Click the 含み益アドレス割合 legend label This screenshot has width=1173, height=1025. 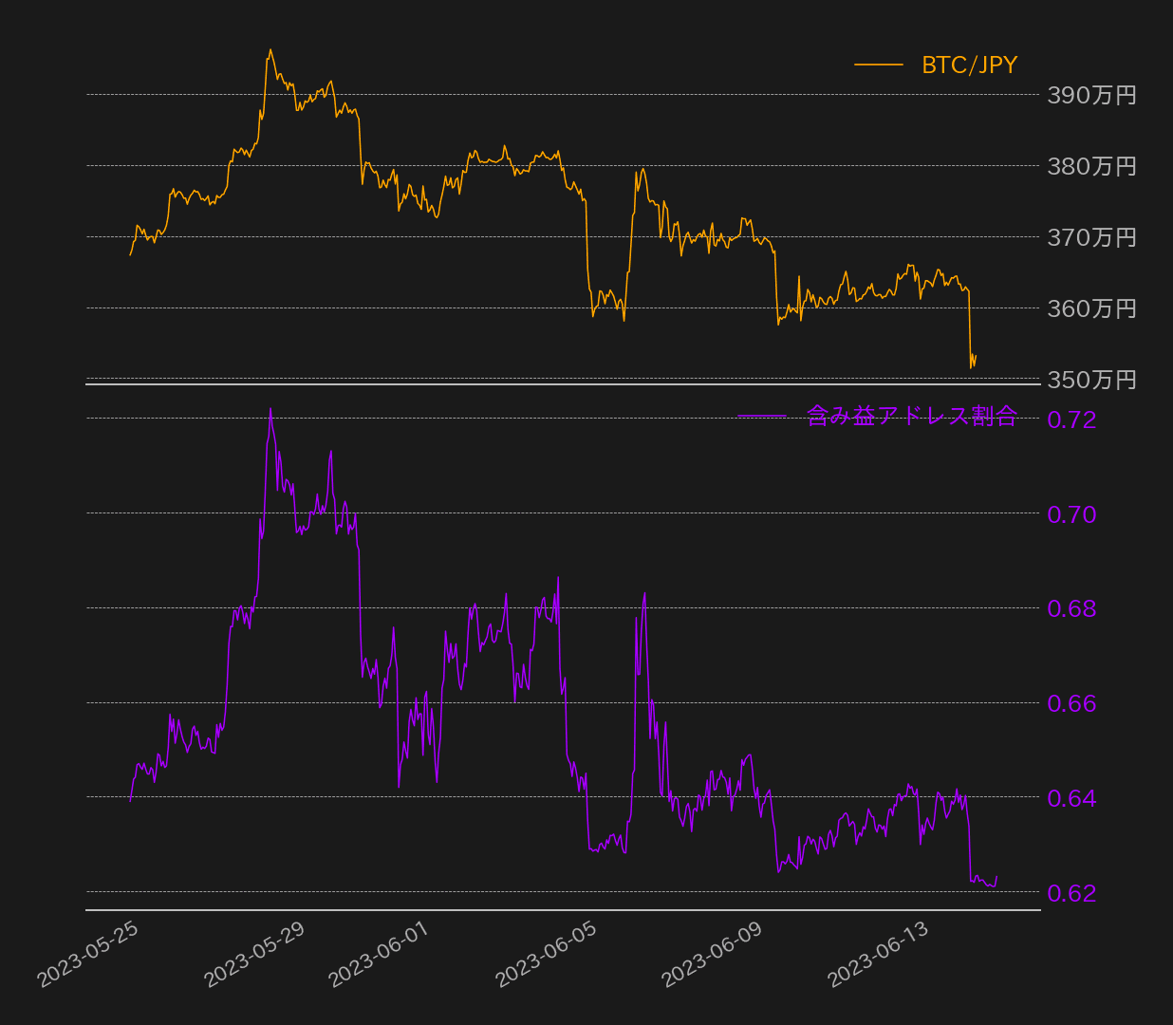911,416
